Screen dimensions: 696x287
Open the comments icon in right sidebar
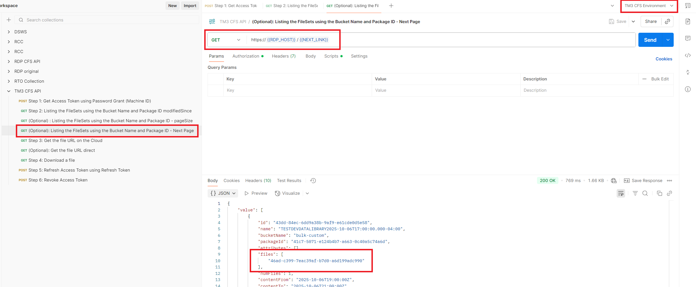coord(688,38)
